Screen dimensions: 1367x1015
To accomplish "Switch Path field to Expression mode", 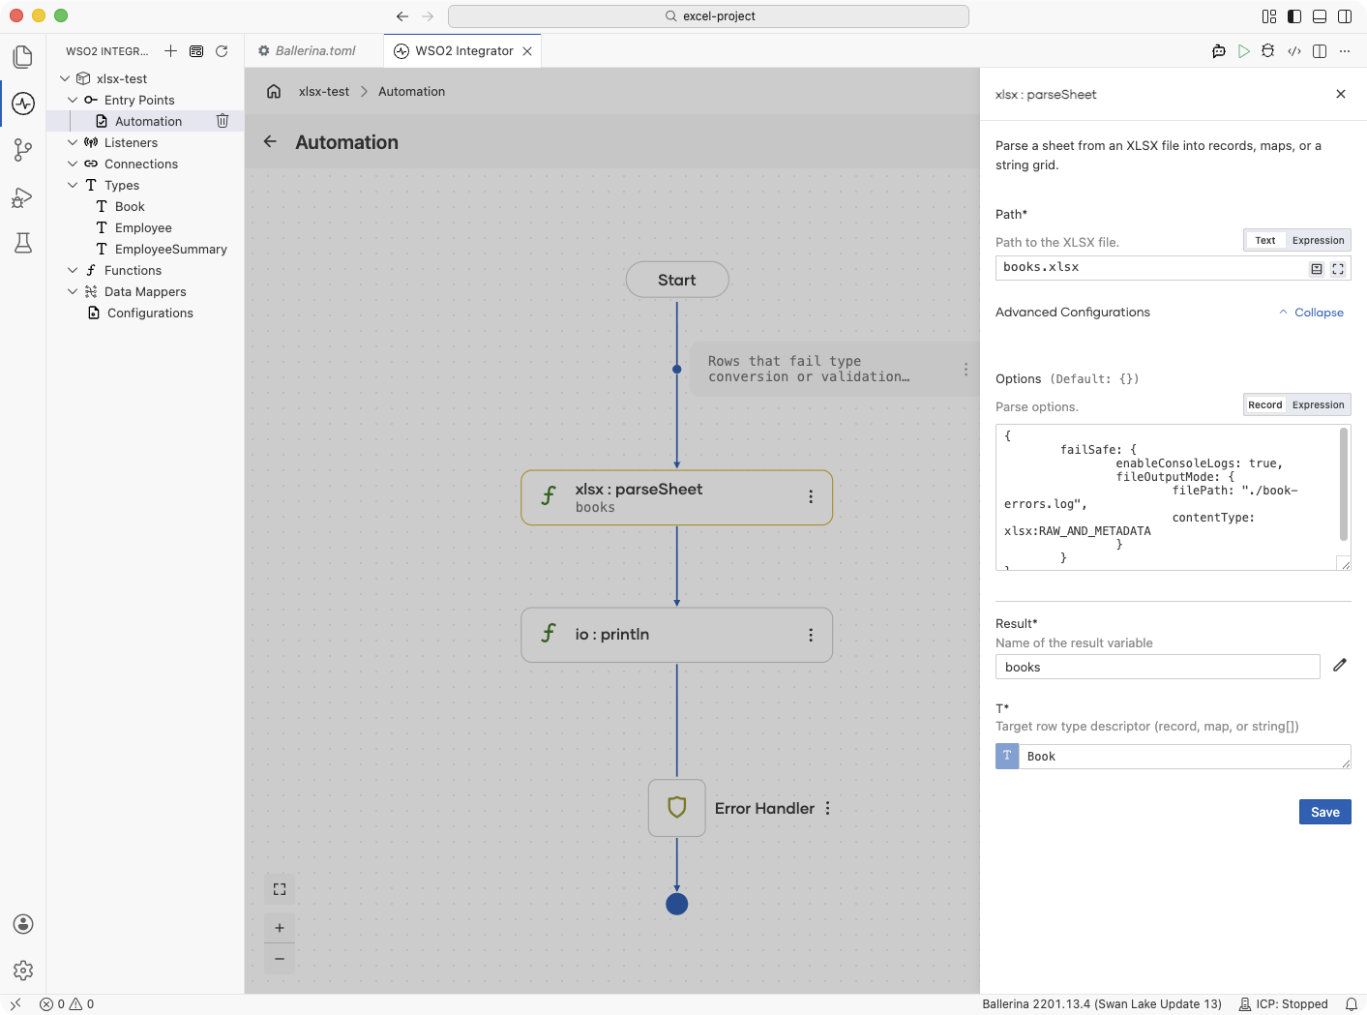I will pos(1319,240).
